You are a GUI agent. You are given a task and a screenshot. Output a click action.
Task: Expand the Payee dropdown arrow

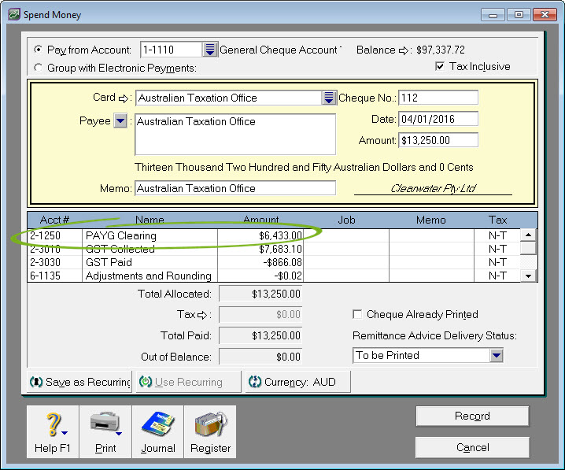(x=120, y=121)
